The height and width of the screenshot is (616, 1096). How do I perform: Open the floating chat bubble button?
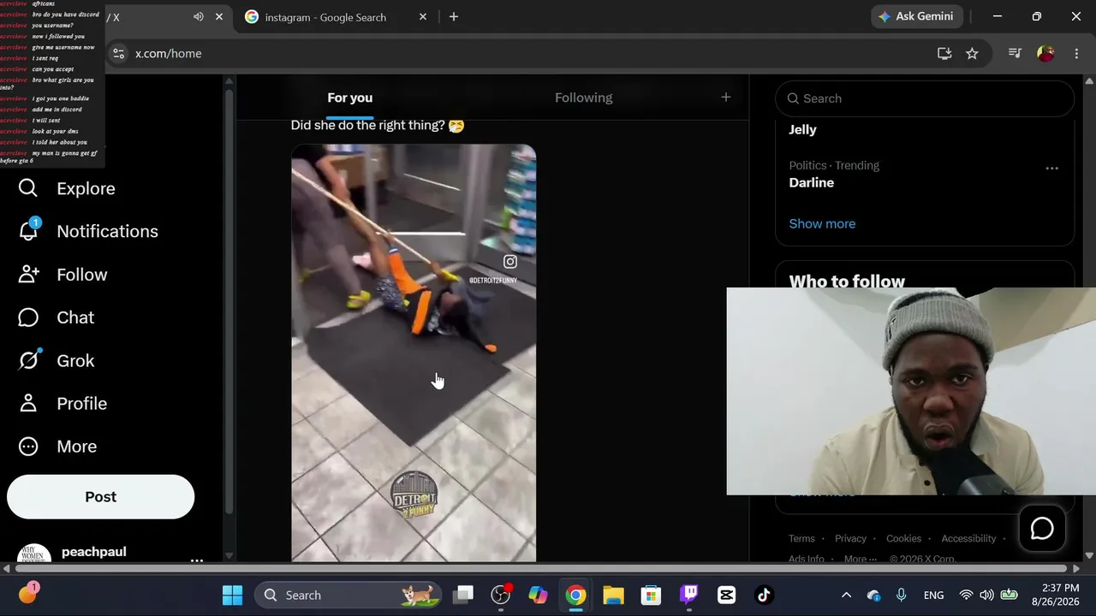coord(1042,529)
